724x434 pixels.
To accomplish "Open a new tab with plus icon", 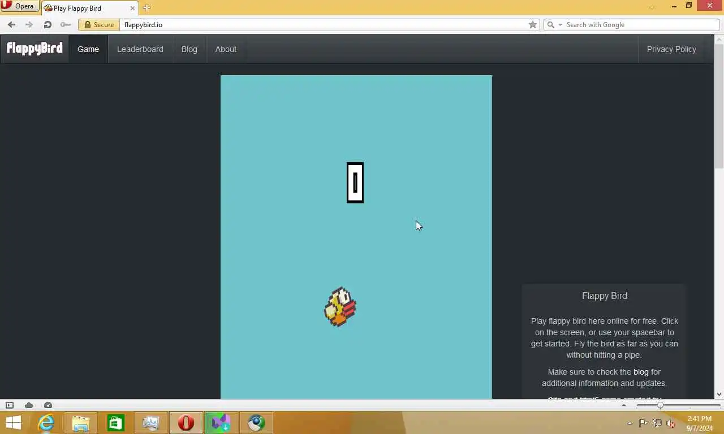I will [x=146, y=7].
